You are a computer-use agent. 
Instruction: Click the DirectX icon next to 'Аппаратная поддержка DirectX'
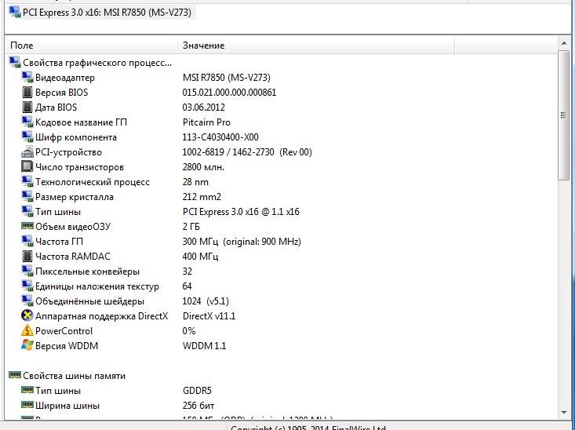click(x=27, y=316)
